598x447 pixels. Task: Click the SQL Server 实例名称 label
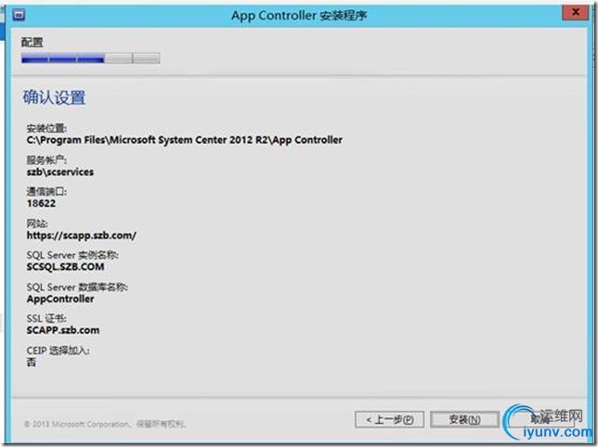pyautogui.click(x=72, y=255)
